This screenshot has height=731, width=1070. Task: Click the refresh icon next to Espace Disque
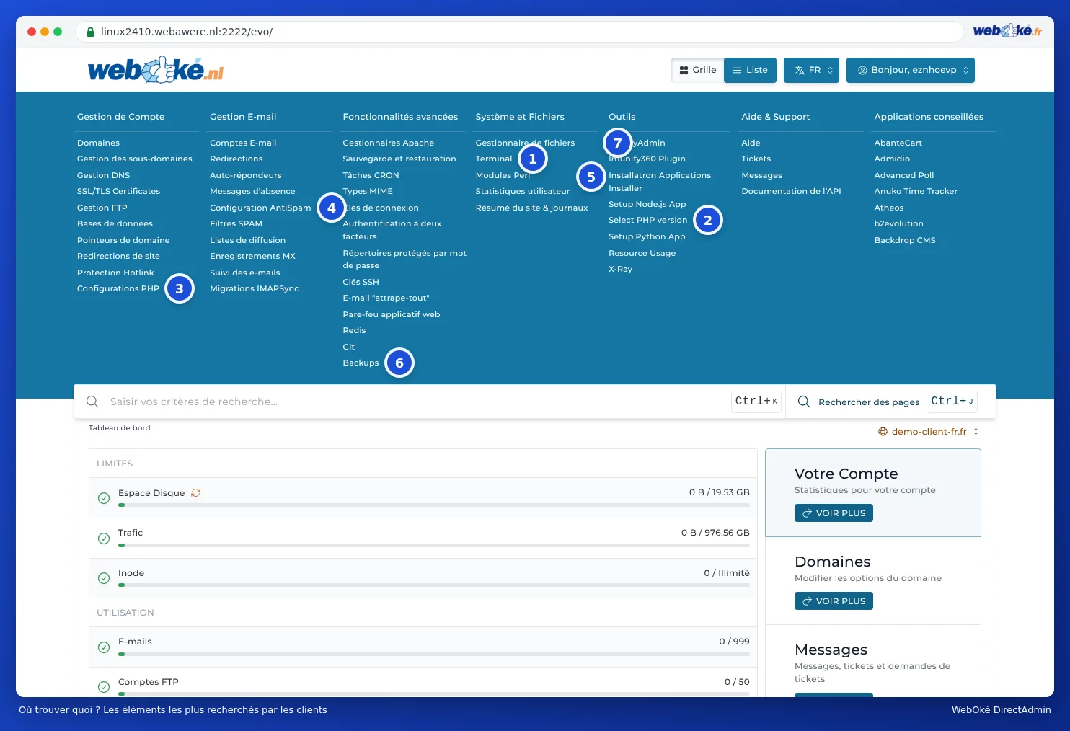(x=195, y=493)
